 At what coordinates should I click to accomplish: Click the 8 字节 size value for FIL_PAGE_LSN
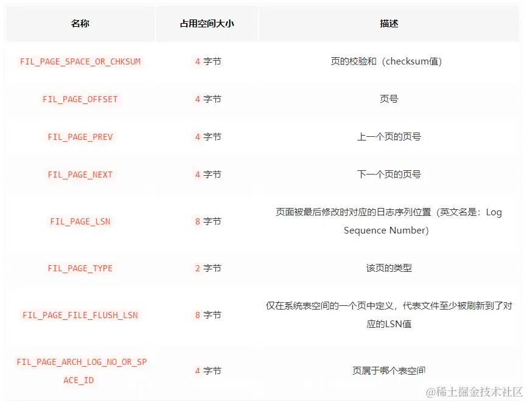click(208, 221)
